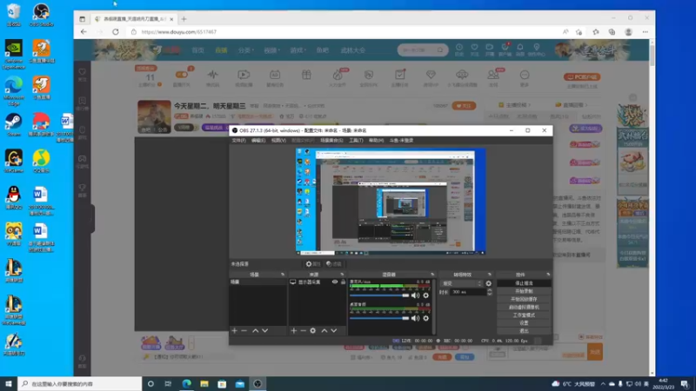Open the OBS Help menu

[x=376, y=141]
